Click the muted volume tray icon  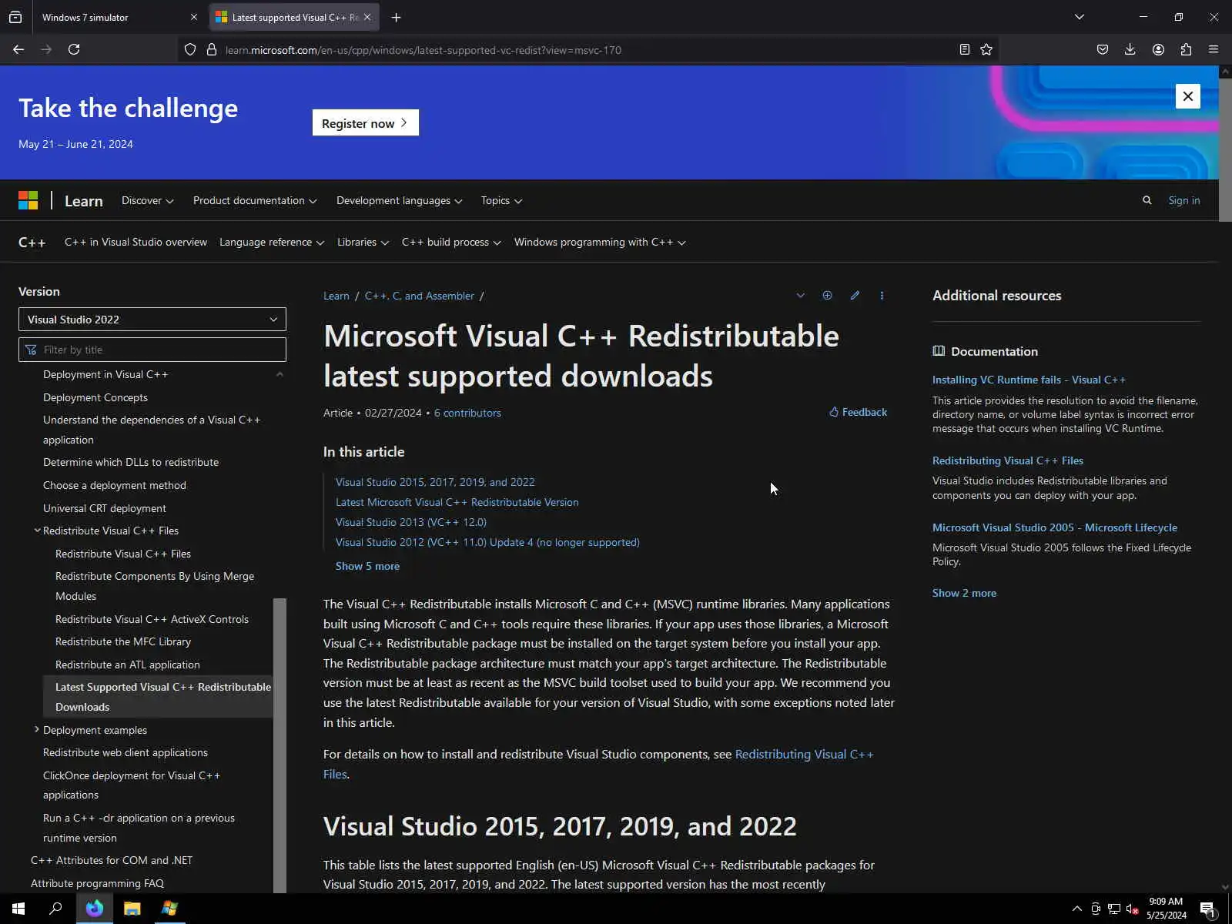1132,909
